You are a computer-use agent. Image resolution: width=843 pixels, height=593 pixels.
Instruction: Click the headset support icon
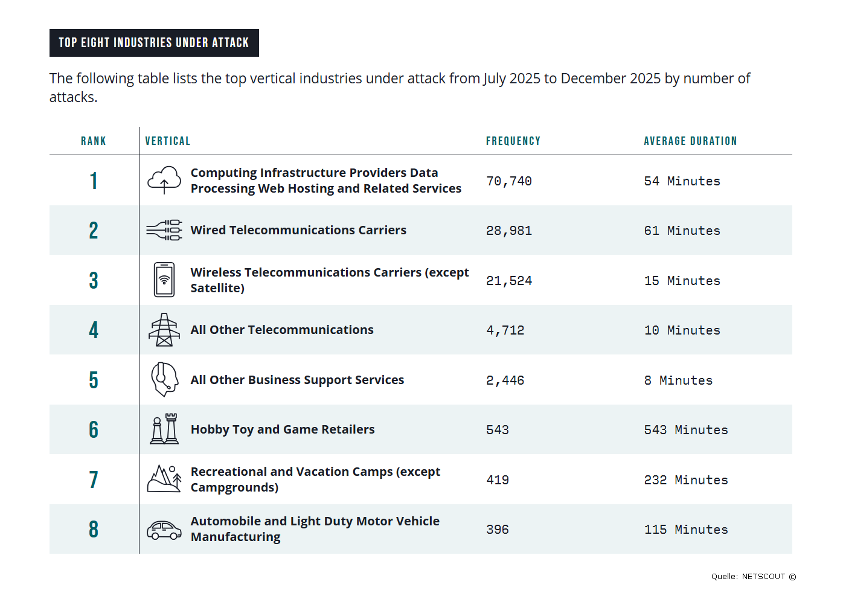click(x=164, y=379)
